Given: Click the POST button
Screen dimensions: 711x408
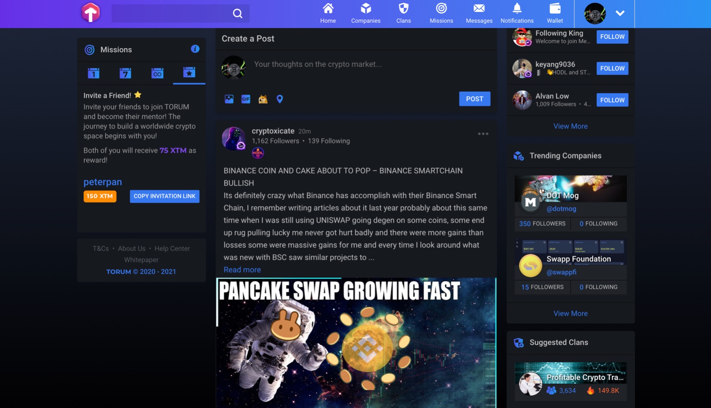Looking at the screenshot, I should 474,99.
